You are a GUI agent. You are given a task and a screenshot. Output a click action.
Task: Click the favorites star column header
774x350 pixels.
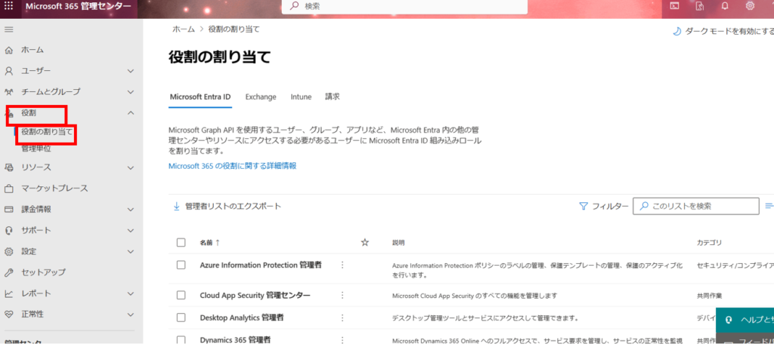365,242
